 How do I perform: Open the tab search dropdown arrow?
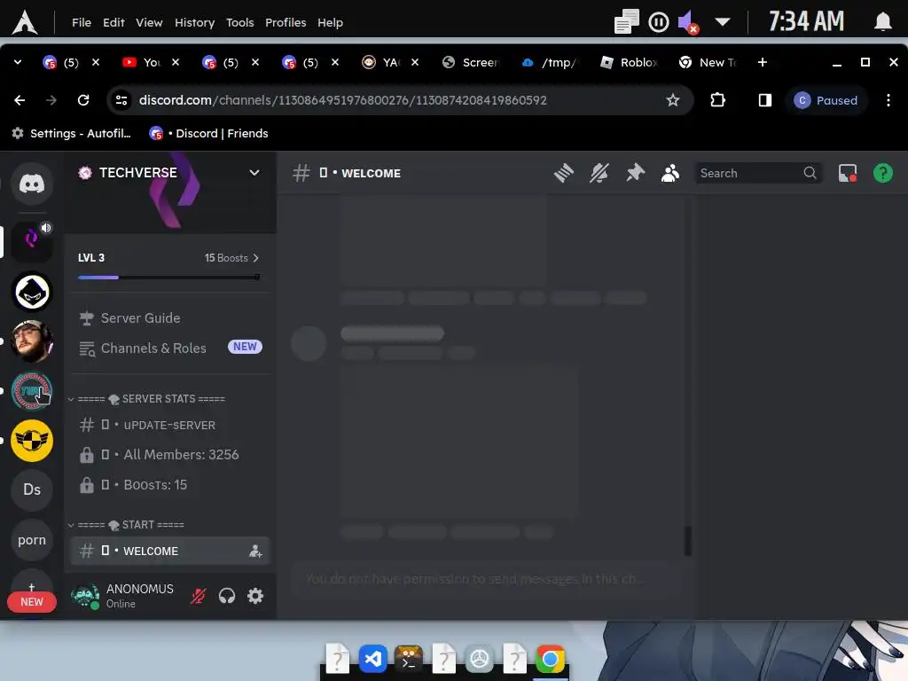click(18, 62)
